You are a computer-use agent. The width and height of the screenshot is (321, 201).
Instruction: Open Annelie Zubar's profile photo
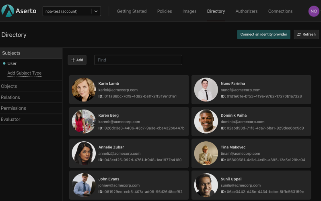tap(84, 153)
